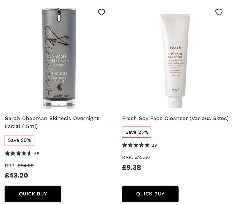Click the struck-through RRP £12.50

click(x=142, y=157)
